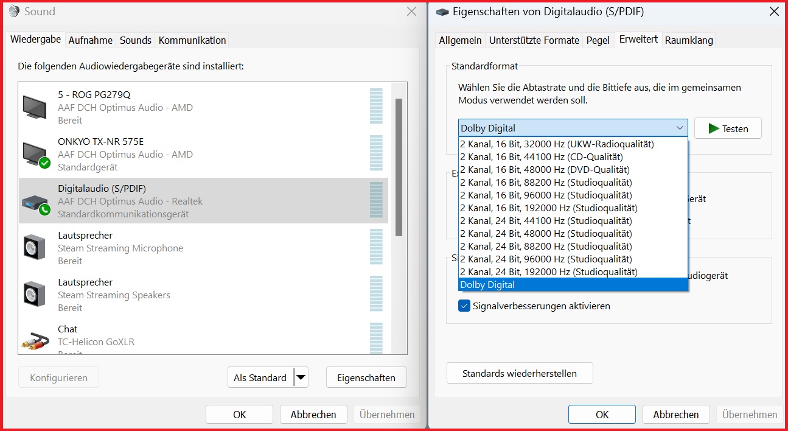Choose 2 Kanal, 24 Bit, 88200 Hz option

573,247
